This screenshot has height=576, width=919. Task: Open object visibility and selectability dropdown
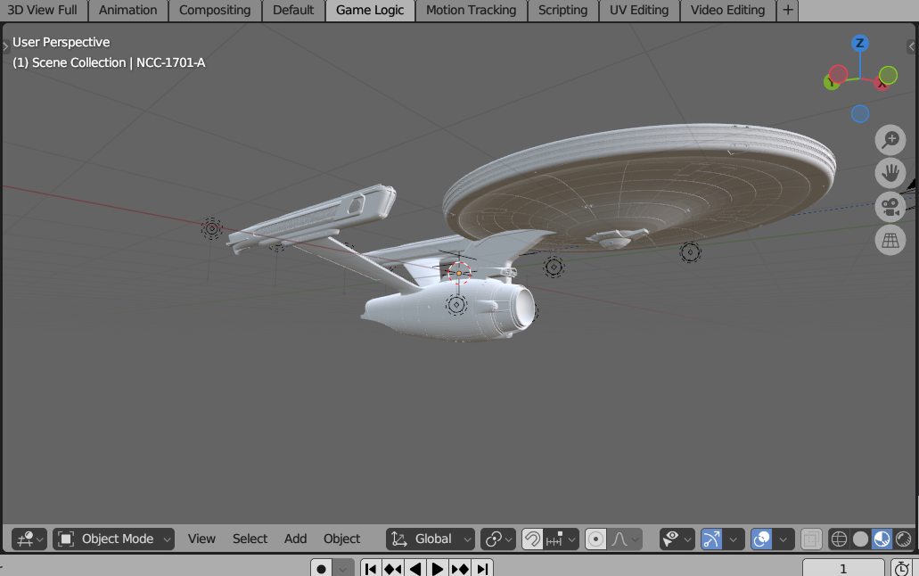tap(677, 539)
